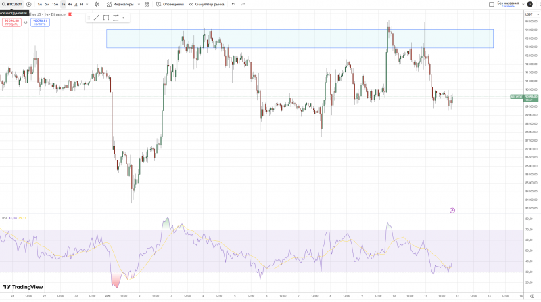
Task: Open indicator templates grid icon
Action: tap(147, 5)
